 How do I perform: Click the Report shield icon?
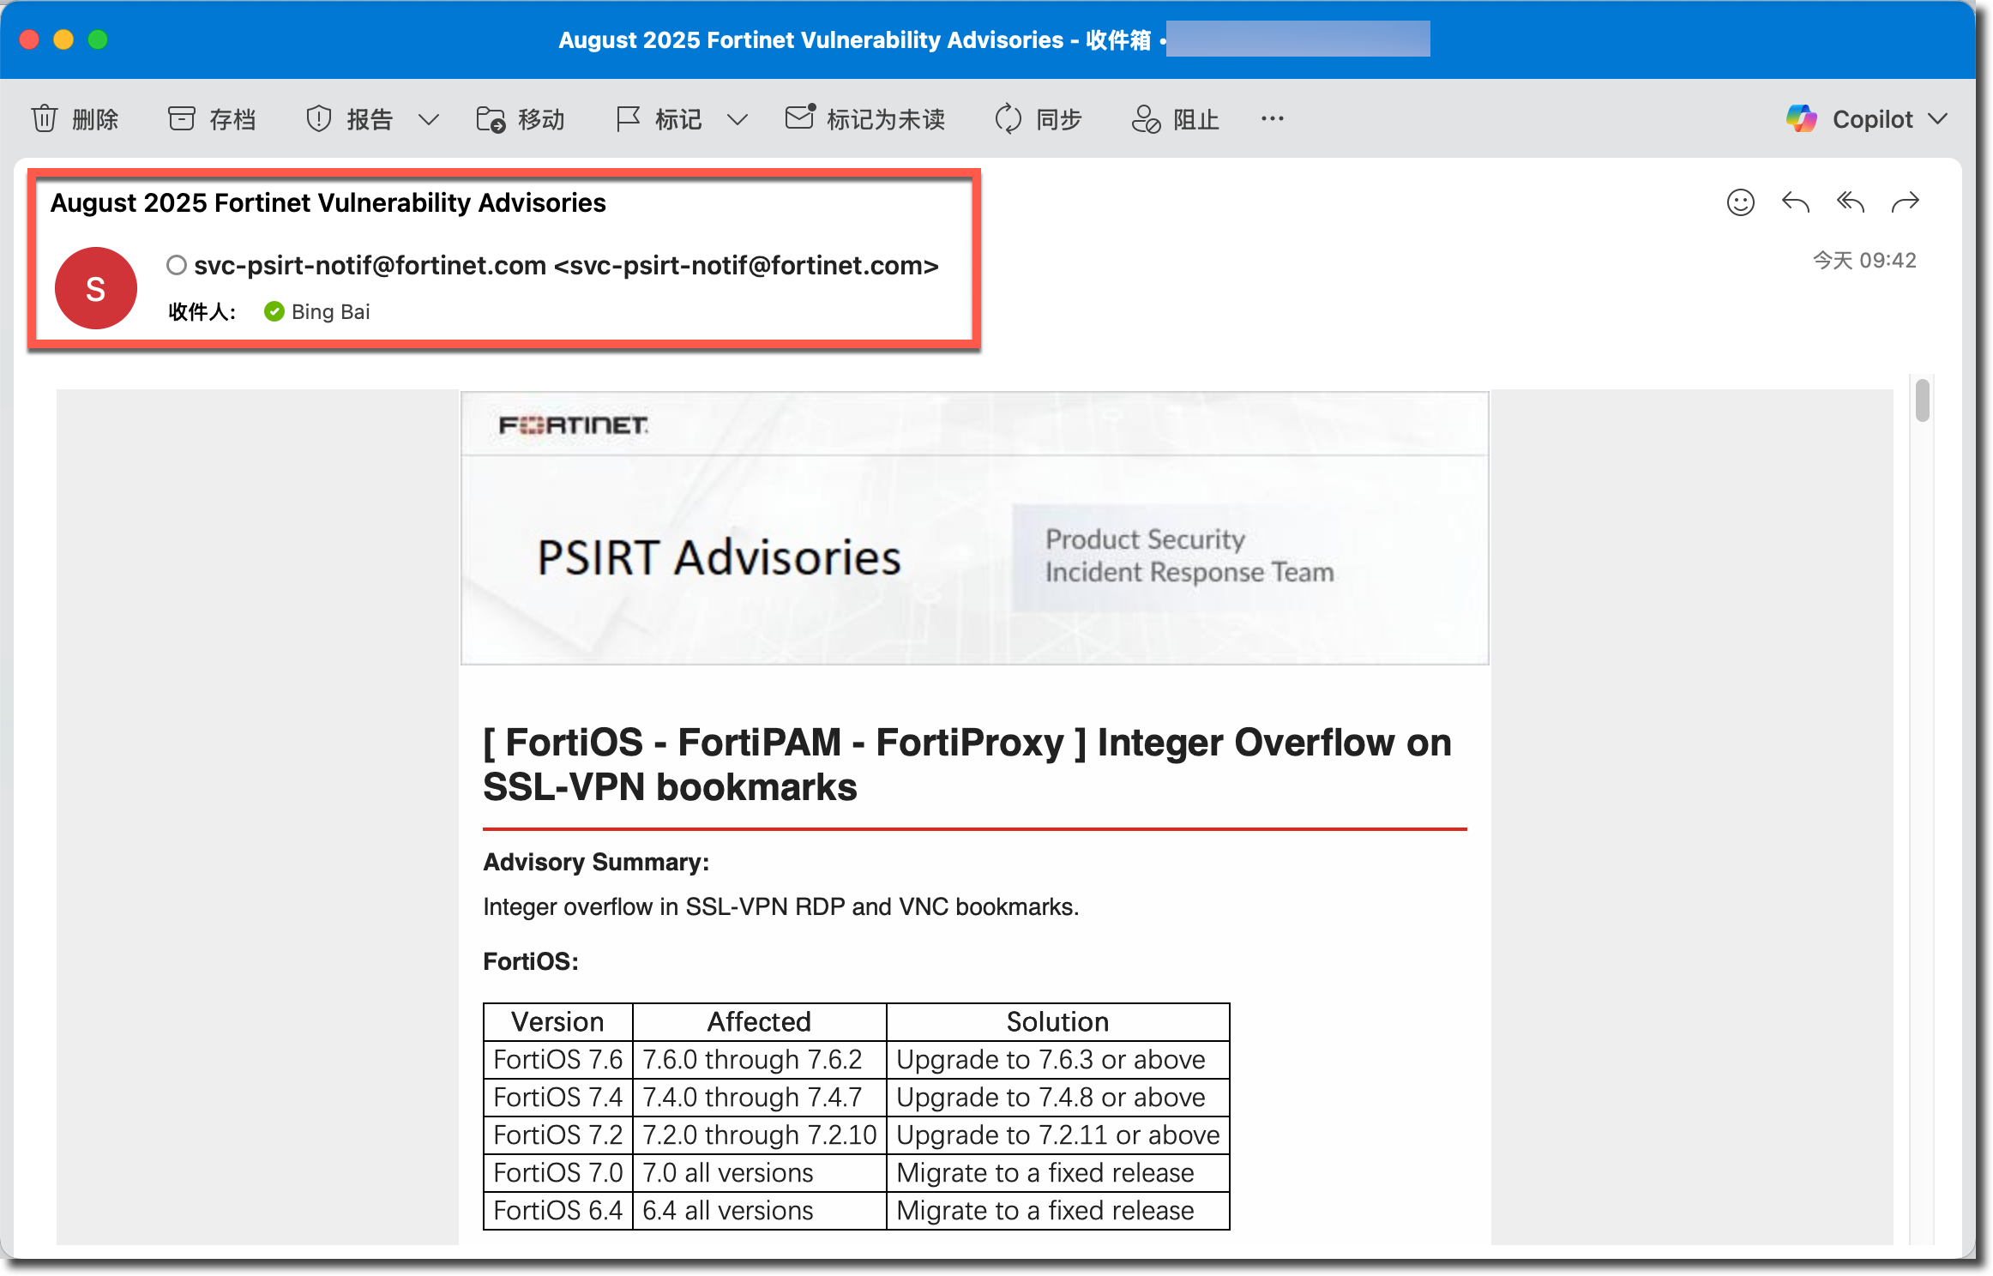point(318,118)
